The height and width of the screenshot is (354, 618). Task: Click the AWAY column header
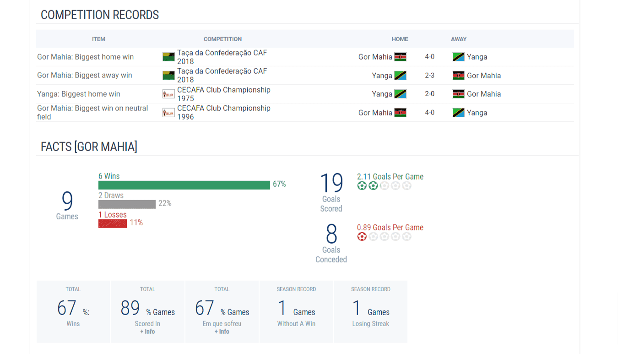tap(459, 39)
